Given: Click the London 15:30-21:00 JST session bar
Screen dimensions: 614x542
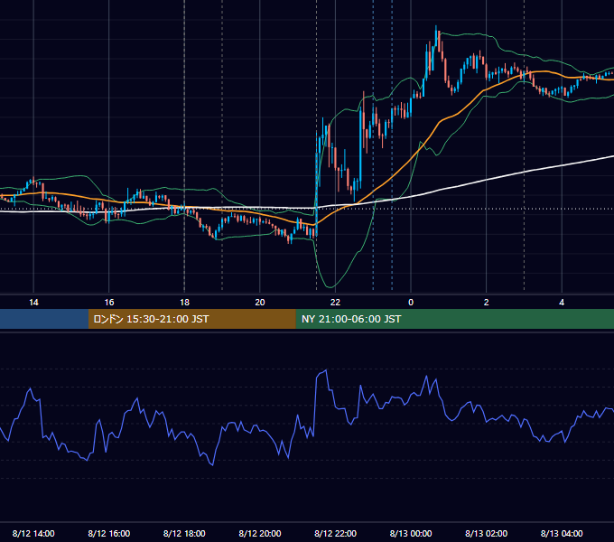Looking at the screenshot, I should tap(191, 319).
